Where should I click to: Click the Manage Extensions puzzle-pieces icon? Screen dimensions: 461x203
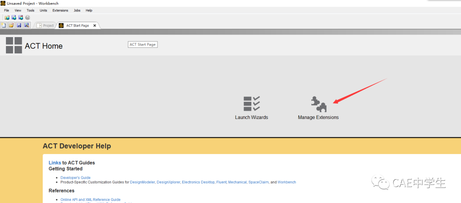pos(319,104)
